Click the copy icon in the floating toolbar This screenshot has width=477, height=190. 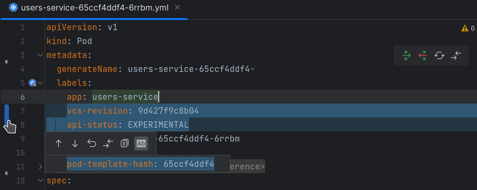[124, 143]
